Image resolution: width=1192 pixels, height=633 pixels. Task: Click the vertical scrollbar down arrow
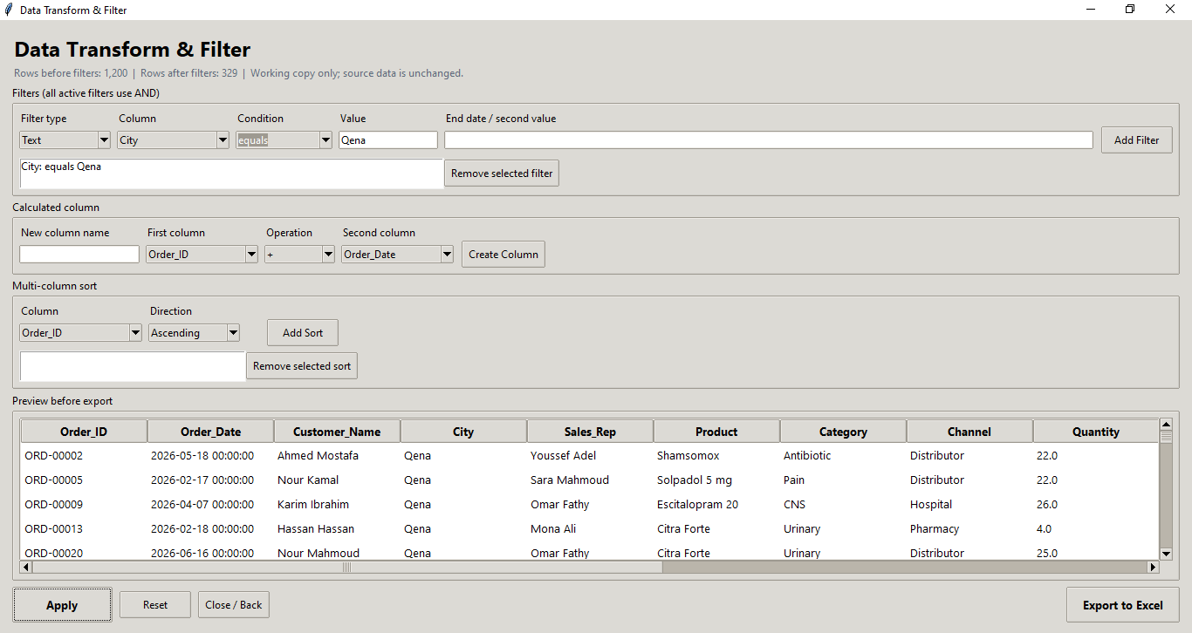pyautogui.click(x=1166, y=554)
